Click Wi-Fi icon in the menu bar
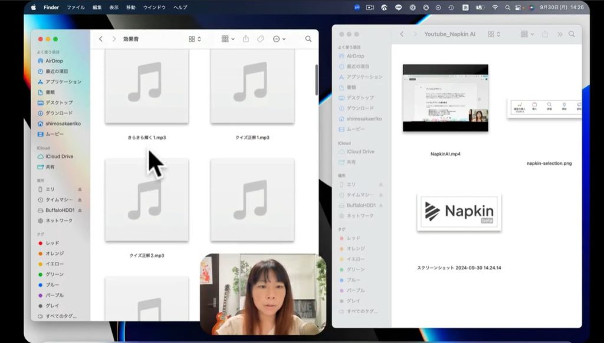The height and width of the screenshot is (343, 604). 494,7
